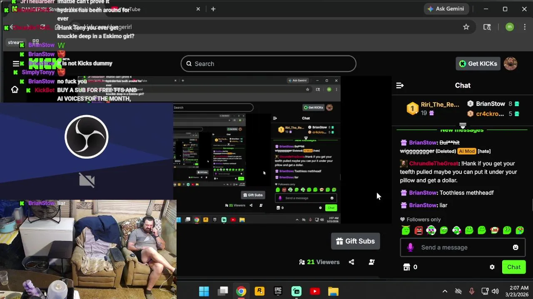Viewport: 533px width, 299px height.
Task: Open volume control in system tray
Action: tap(495, 291)
